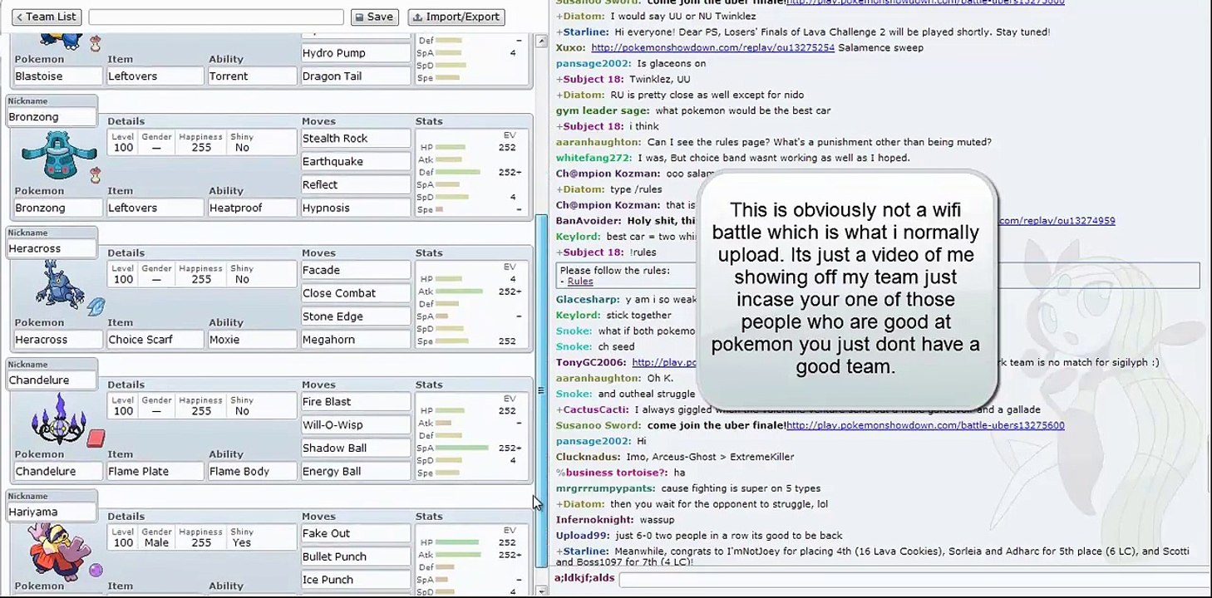Open Chandelure's details row
The height and width of the screenshot is (598, 1212).
201,405
